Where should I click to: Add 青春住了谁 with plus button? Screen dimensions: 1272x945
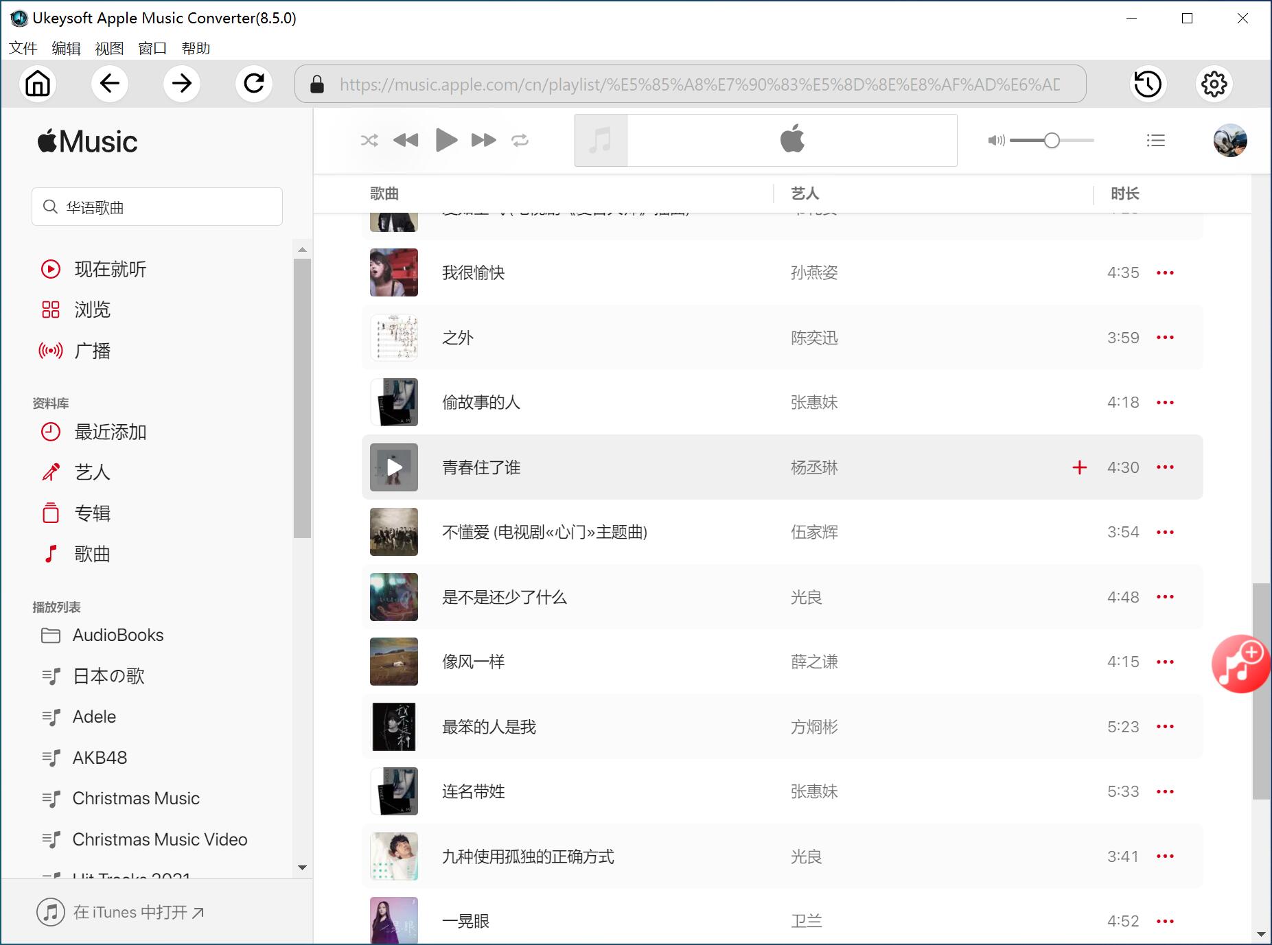point(1080,467)
